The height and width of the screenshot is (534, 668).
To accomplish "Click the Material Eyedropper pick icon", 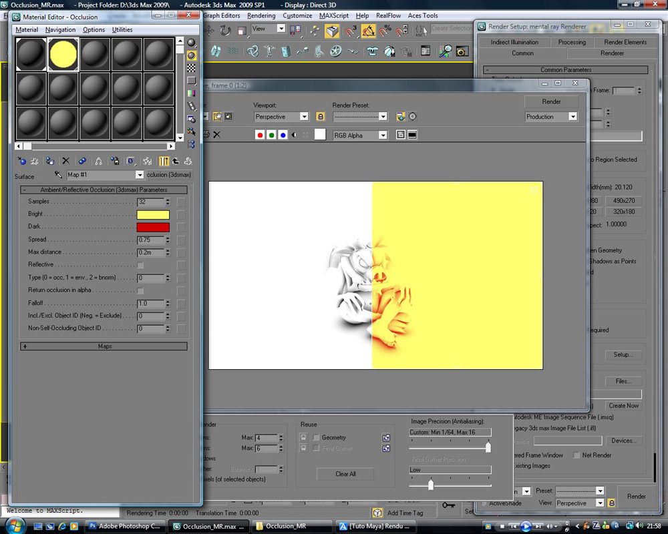I will coord(57,175).
